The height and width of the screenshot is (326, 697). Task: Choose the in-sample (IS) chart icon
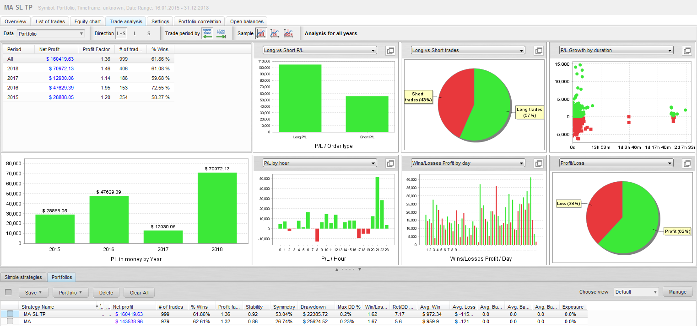coord(275,33)
